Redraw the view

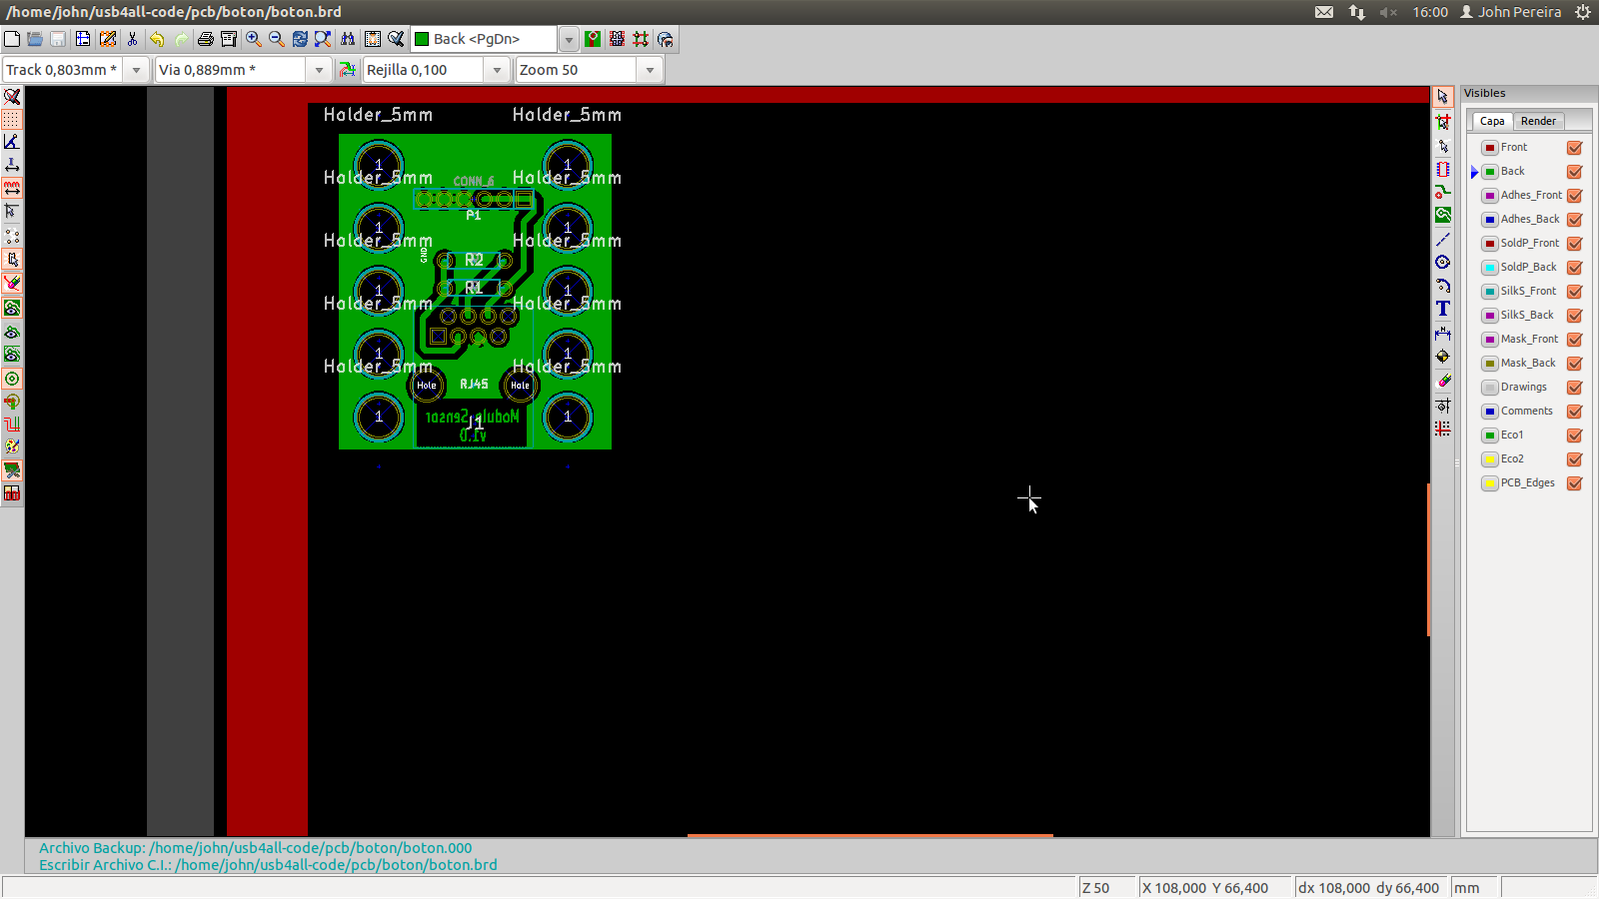tap(300, 39)
